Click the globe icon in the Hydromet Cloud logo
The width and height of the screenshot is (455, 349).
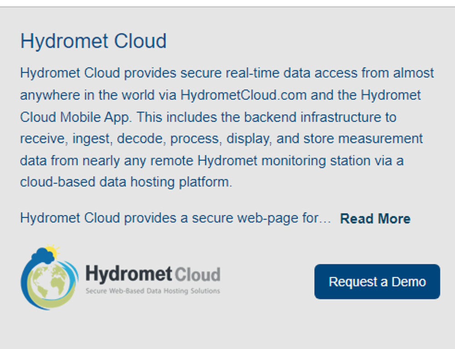point(49,280)
